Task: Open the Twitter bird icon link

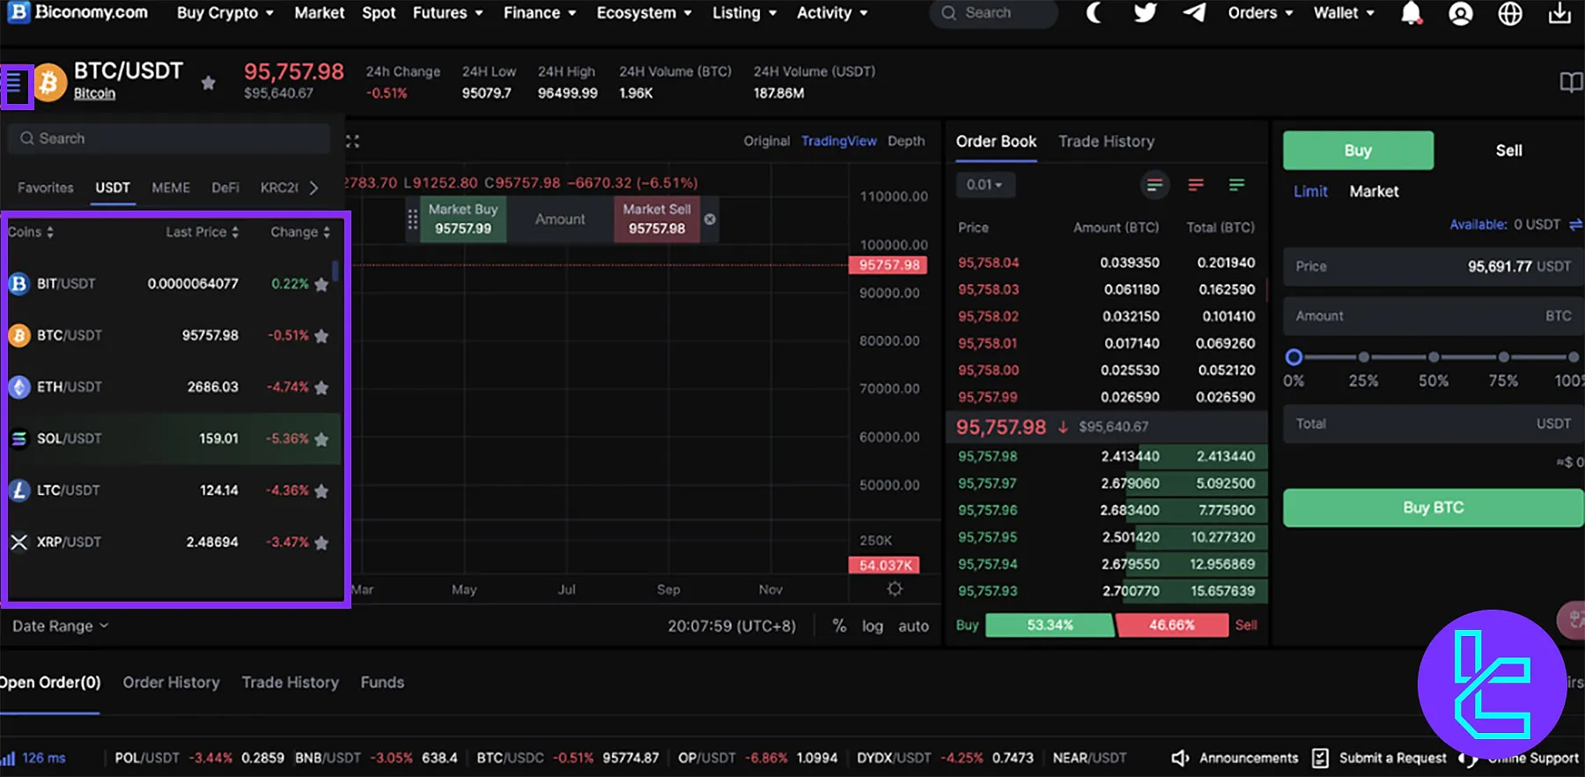Action: click(x=1145, y=13)
